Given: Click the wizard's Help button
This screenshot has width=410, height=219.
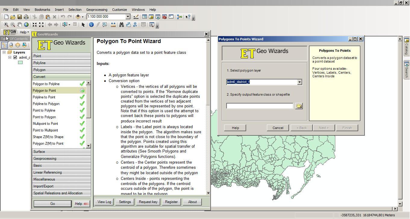Looking at the screenshot, I should pos(235,128).
